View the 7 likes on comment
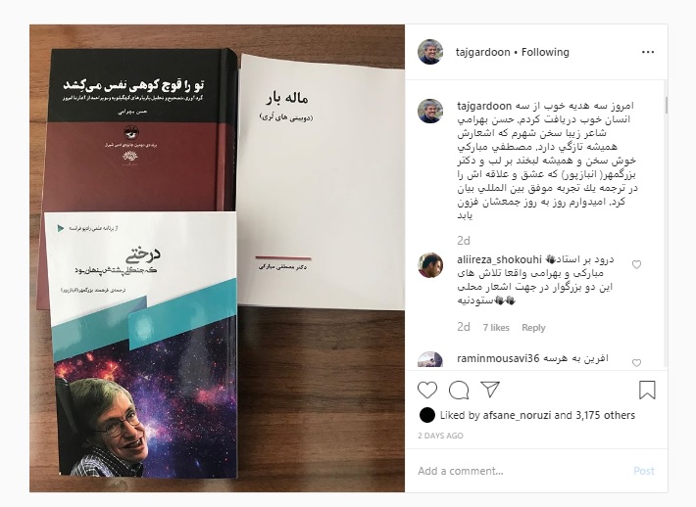 [x=496, y=328]
